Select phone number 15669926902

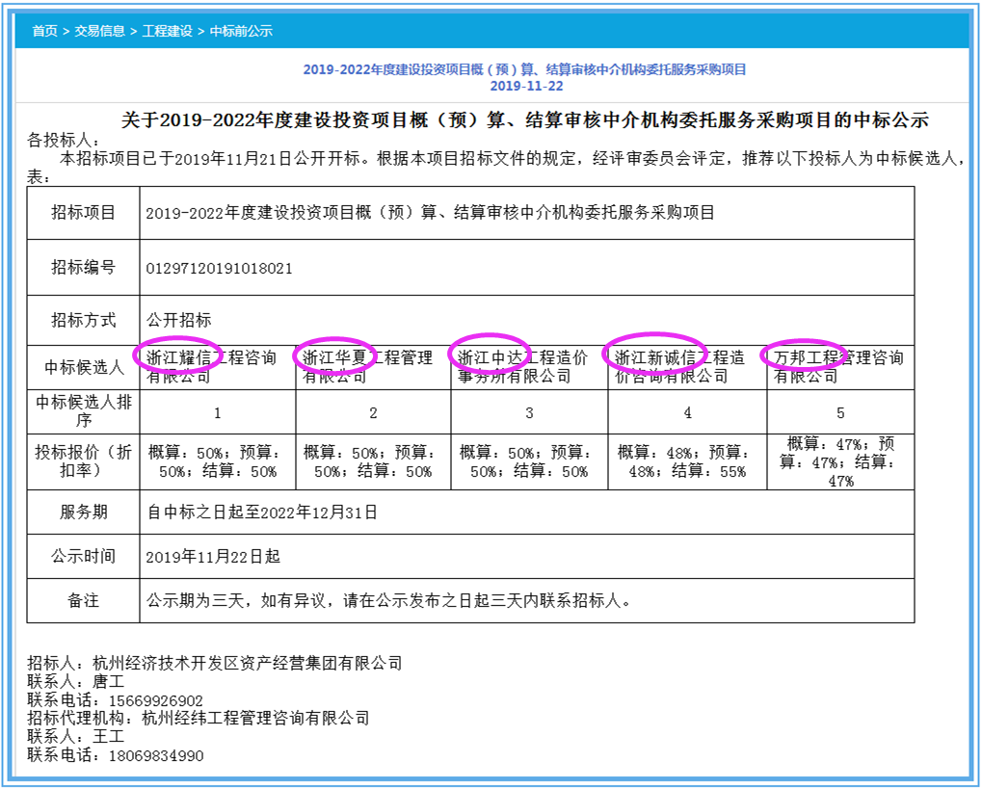tap(156, 700)
